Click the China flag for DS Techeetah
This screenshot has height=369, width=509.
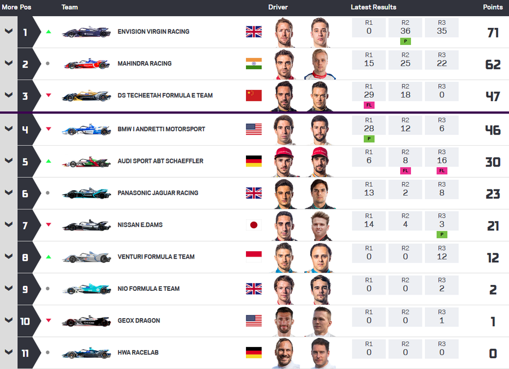[254, 96]
